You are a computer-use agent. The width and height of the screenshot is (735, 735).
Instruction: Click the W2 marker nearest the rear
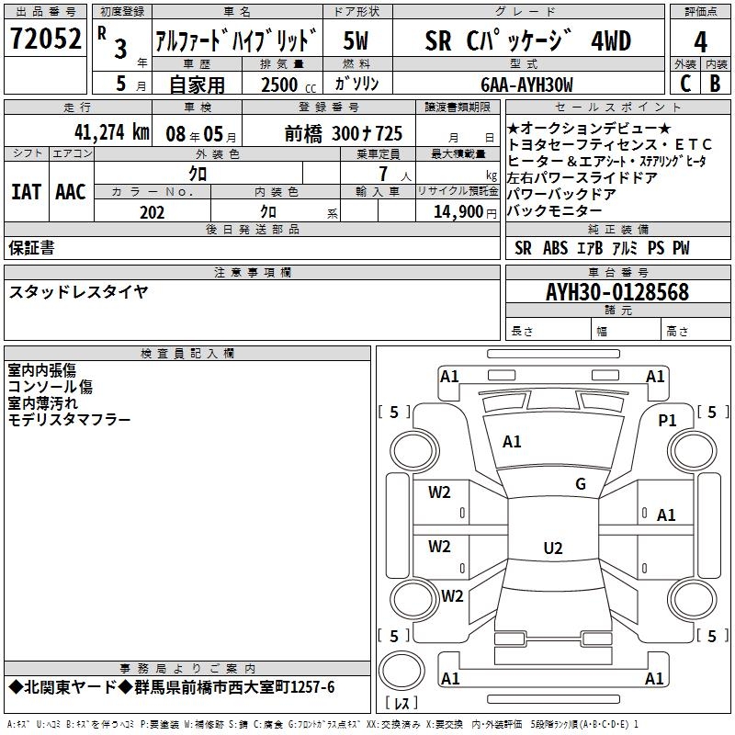(x=451, y=595)
